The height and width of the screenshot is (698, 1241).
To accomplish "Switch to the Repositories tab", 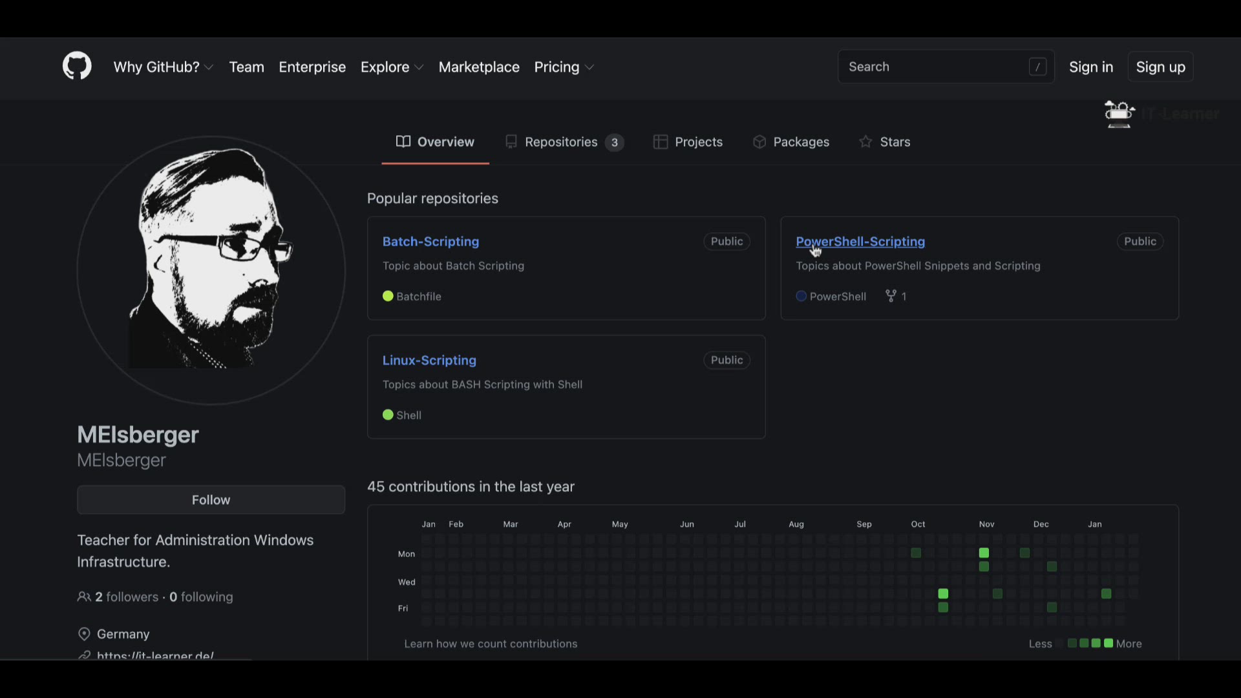I will 564,142.
